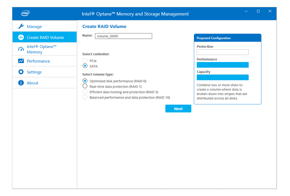Click the Create RAID Volume plus icon

(21, 37)
